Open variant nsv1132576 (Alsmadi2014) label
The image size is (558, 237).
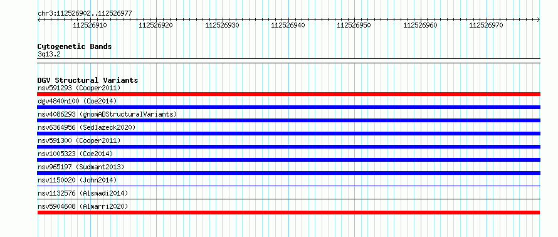[83, 193]
